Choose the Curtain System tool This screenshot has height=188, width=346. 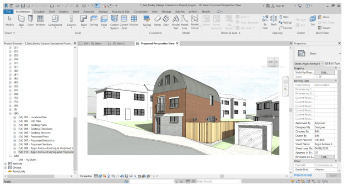[115, 22]
